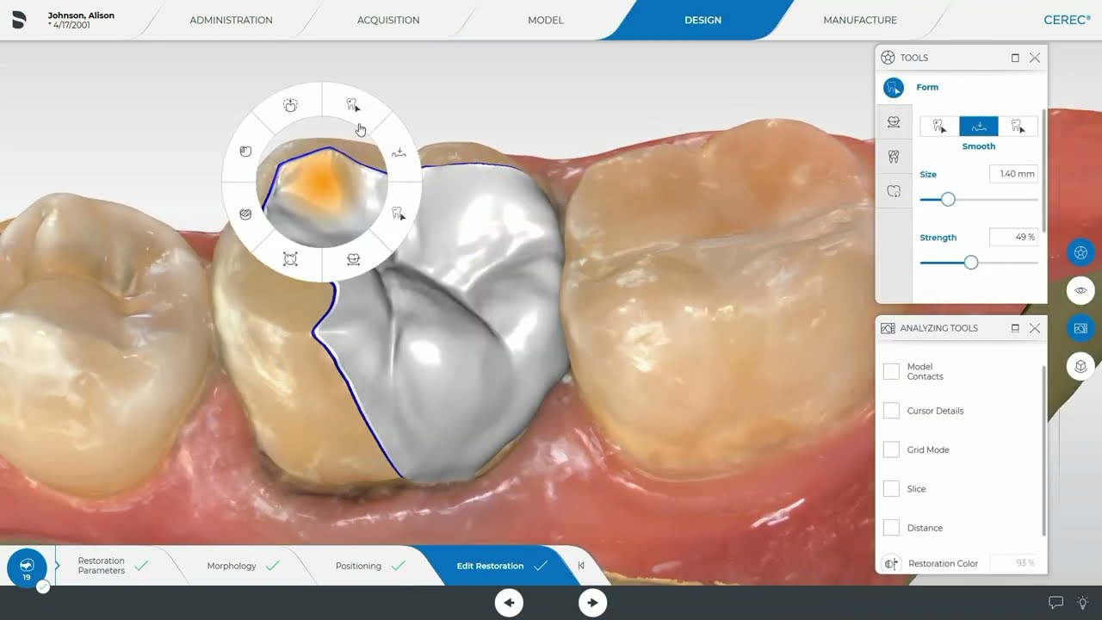1102x620 pixels.
Task: Select the Recalculate tool in Tools sidebar
Action: [x=894, y=191]
